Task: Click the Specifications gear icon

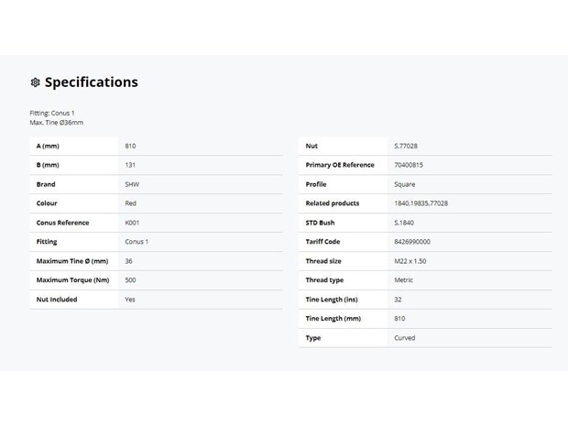Action: (35, 82)
